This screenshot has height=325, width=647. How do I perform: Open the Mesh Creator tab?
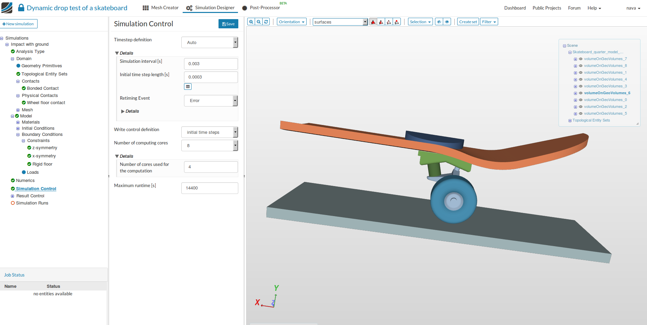click(x=160, y=8)
